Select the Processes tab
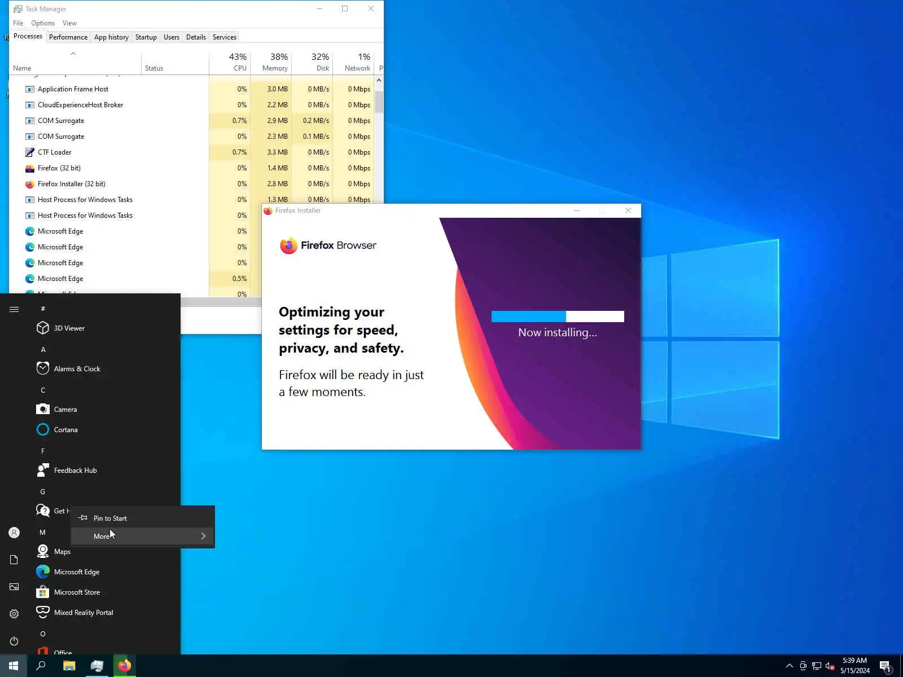Image resolution: width=903 pixels, height=677 pixels. pyautogui.click(x=28, y=36)
